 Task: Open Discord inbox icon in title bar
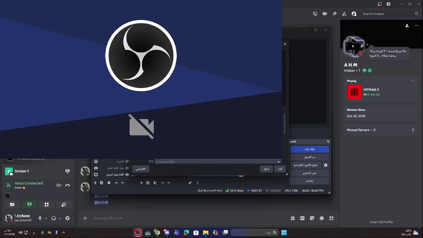(380, 4)
